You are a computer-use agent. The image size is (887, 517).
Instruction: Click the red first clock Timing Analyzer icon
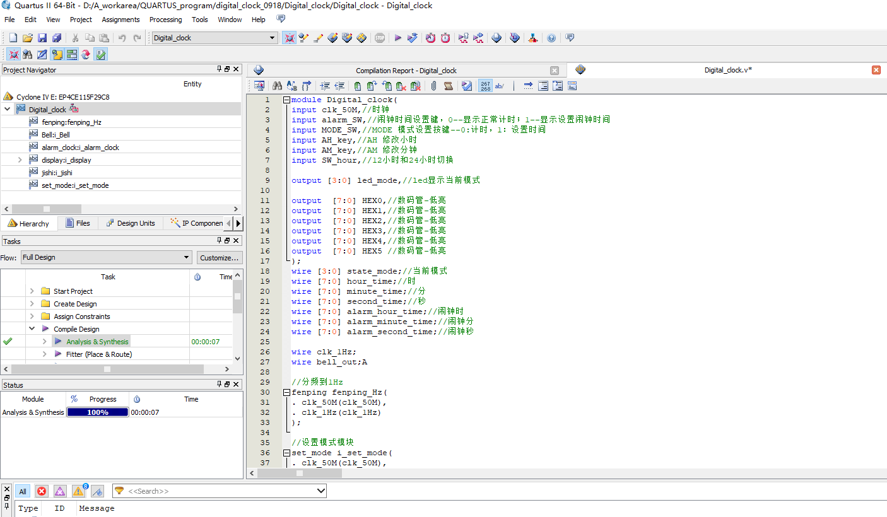point(430,38)
